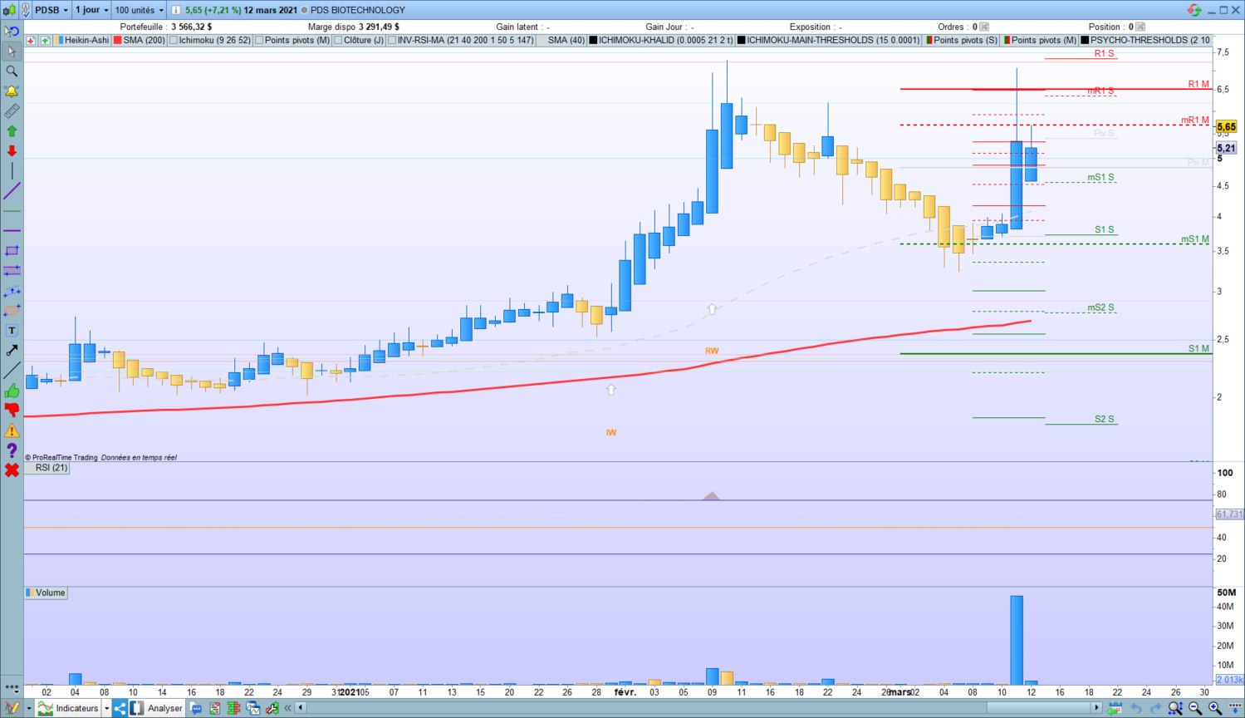Zoom in with the plus magnifier

pos(1215,708)
